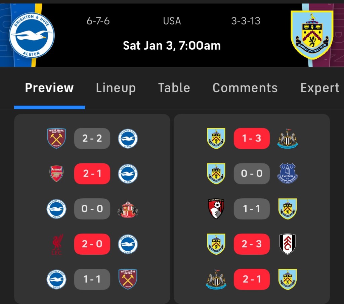Select the Sunderland club crest
This screenshot has width=344, height=304.
[128, 209]
